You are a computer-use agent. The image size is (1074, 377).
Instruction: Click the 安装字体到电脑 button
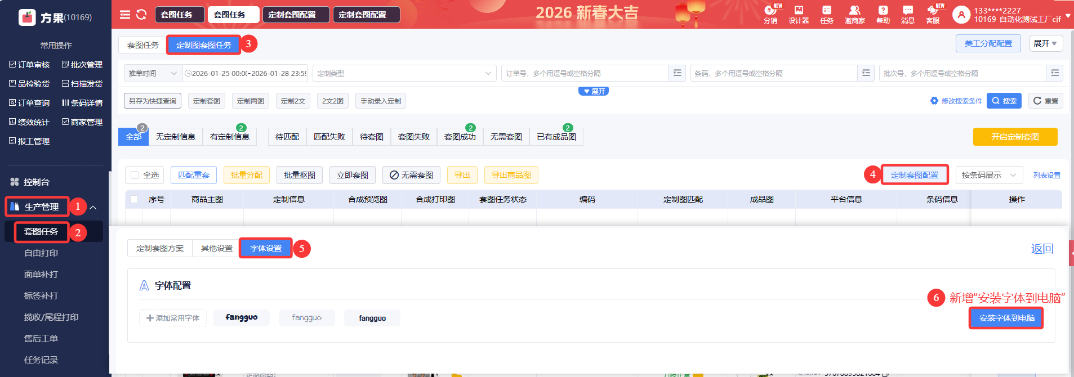1006,318
